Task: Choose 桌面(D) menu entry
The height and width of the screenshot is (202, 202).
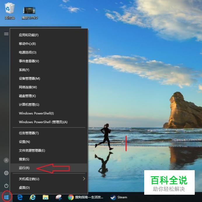Action: click(x=49, y=188)
